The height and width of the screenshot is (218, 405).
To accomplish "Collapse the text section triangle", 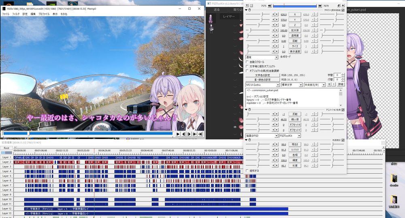I will click(x=246, y=10).
